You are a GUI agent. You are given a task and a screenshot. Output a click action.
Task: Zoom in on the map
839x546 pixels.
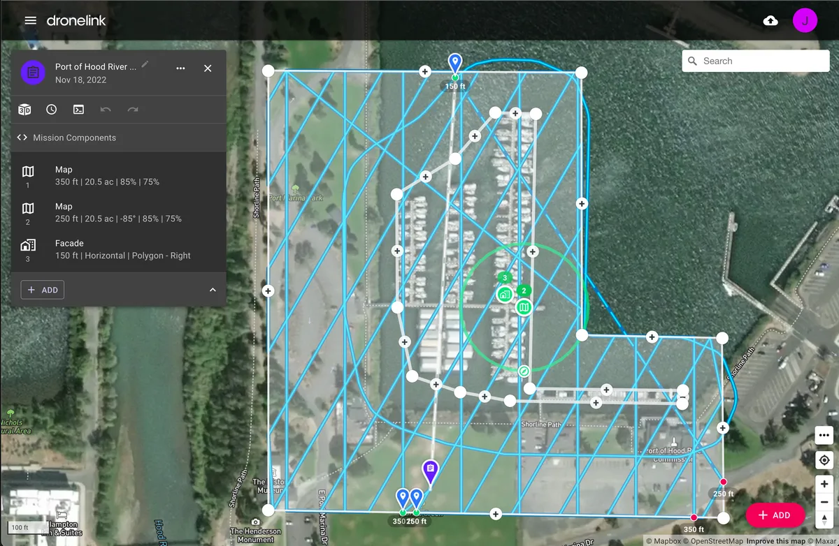(824, 484)
